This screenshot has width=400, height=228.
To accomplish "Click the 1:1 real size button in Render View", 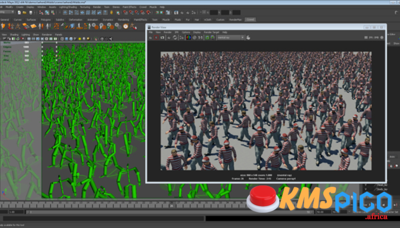I will click(x=200, y=37).
